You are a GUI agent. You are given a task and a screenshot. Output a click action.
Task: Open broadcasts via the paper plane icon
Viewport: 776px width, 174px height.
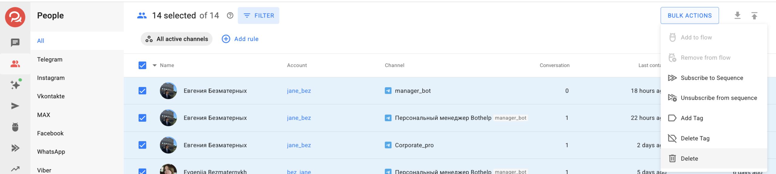[x=15, y=106]
